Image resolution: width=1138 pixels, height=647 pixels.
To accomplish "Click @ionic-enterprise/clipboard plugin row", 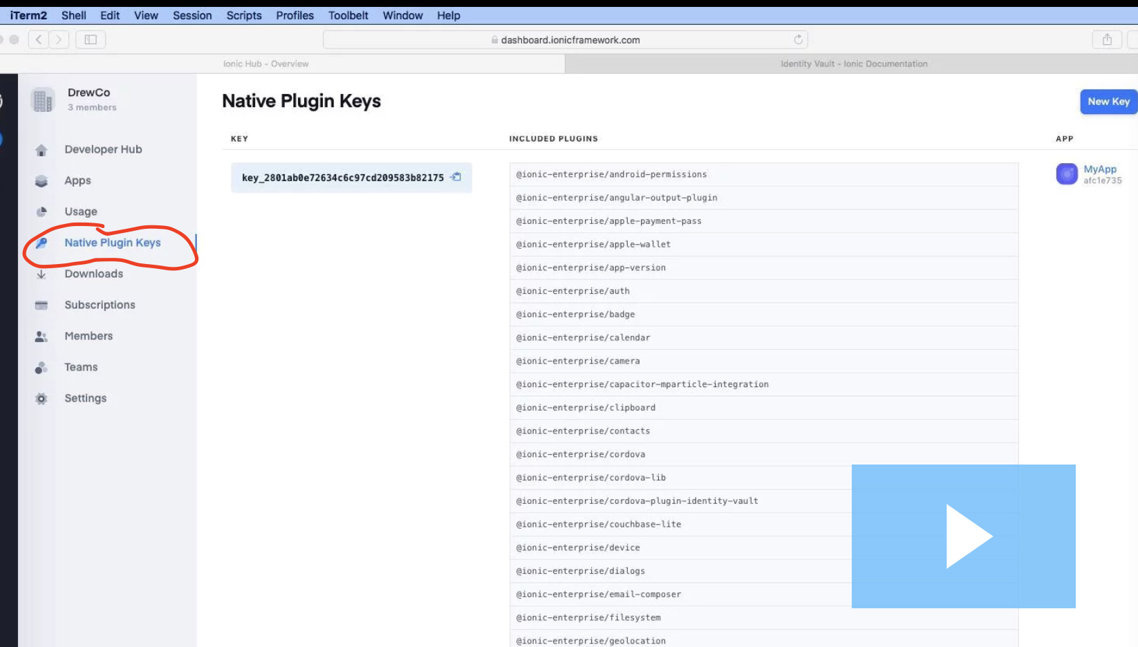I will coord(764,408).
